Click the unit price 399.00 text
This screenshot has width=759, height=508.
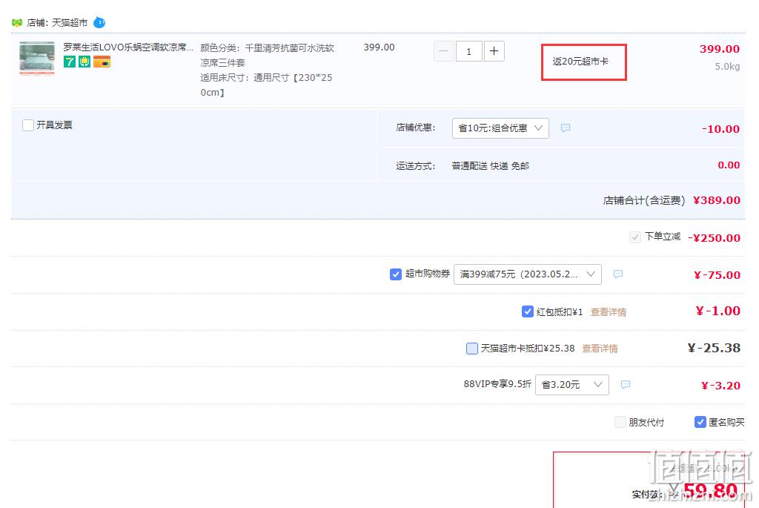(x=379, y=47)
